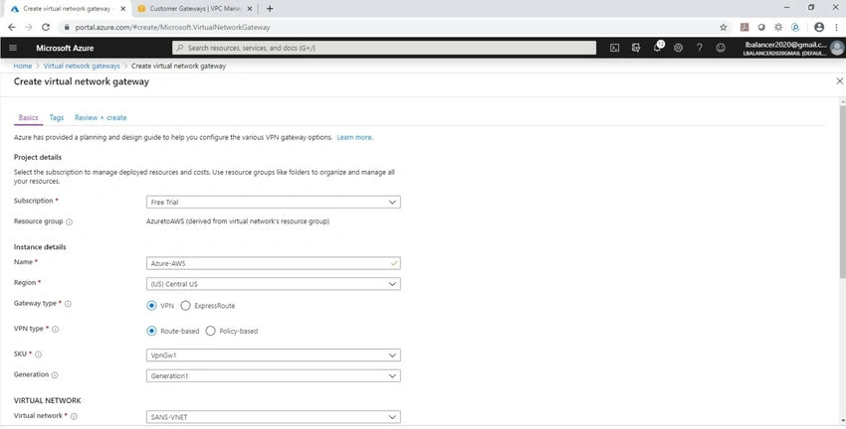This screenshot has height=429, width=846.
Task: Open a new browser tab with plus
Action: tap(270, 9)
